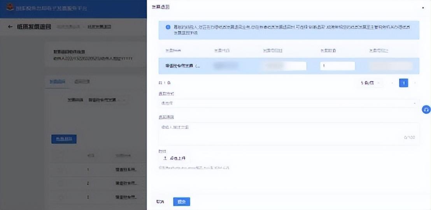This screenshot has height=210, width=431.
Task: Open the headset customer service floating button
Action: tap(426, 110)
